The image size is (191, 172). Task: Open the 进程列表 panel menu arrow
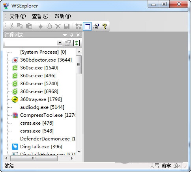click(65, 35)
